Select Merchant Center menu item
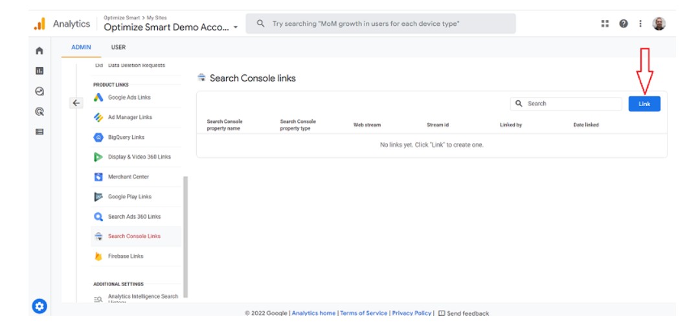This screenshot has height=330, width=698. click(136, 177)
